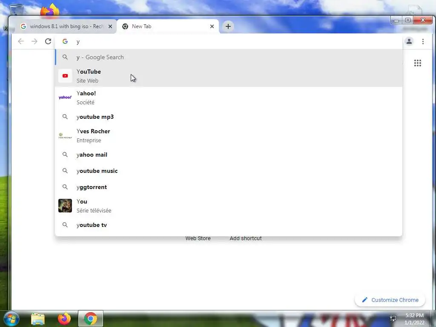436x327 pixels.
Task: Pick the youtube mp3 suggestion
Action: click(x=229, y=117)
